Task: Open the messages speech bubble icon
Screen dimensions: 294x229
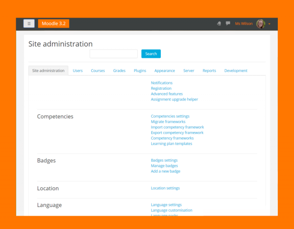Action: pyautogui.click(x=228, y=23)
